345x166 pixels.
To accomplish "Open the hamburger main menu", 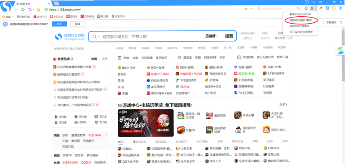I will 314,2.
